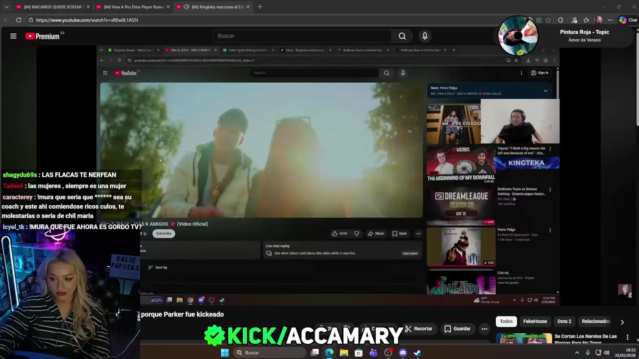Open the network tray icon
The width and height of the screenshot is (639, 359).
coord(598,353)
